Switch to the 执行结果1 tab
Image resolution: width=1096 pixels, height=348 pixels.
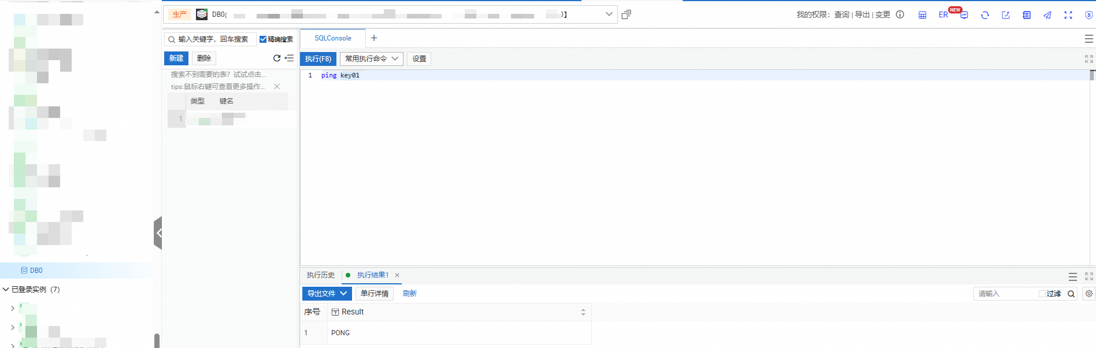coord(373,275)
